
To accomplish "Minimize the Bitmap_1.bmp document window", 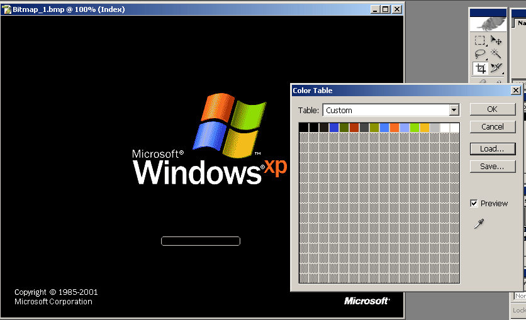I will (375, 9).
